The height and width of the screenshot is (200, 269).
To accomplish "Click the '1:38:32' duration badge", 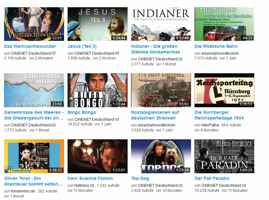I will pyautogui.click(x=55, y=170).
